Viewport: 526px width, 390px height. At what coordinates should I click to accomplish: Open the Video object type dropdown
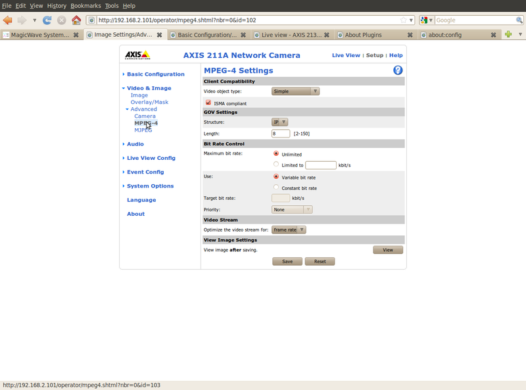click(295, 91)
